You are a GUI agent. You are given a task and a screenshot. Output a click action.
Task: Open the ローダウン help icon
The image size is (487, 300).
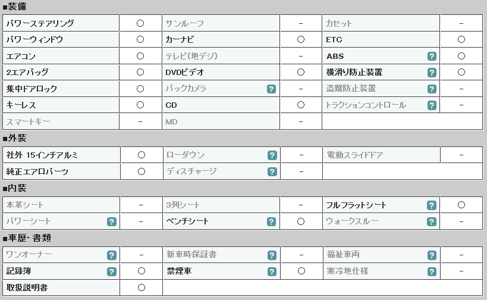272,155
